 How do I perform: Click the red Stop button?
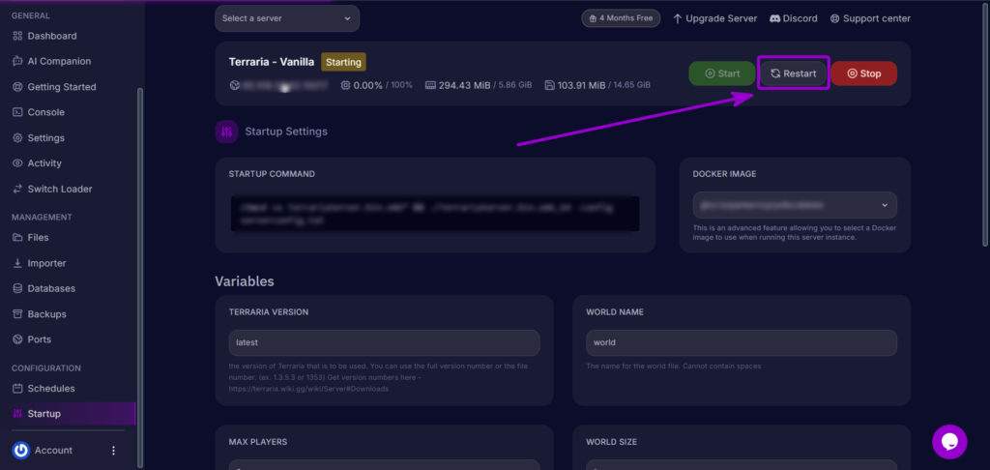(x=863, y=73)
